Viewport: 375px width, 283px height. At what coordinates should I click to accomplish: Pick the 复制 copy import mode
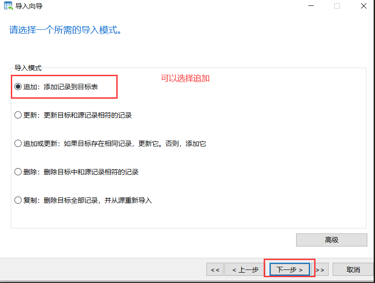(x=18, y=200)
